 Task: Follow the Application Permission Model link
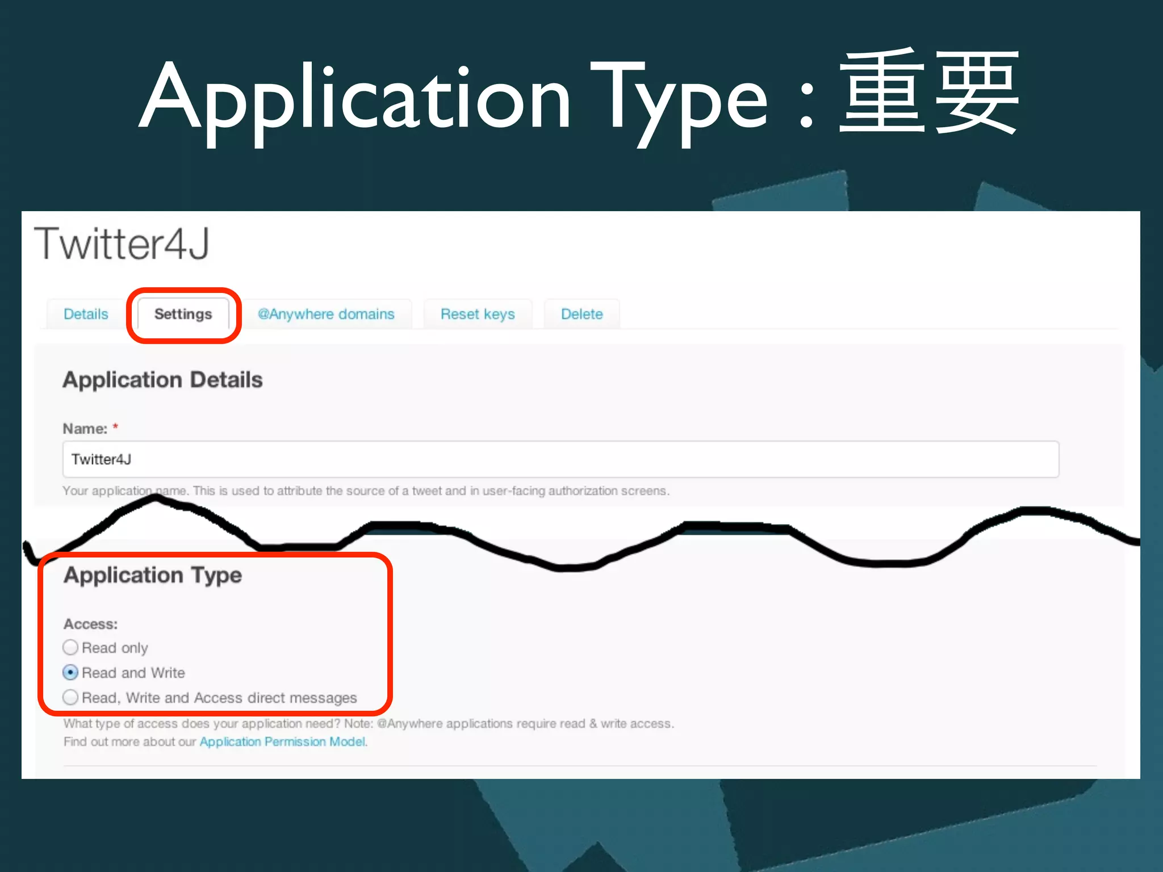click(x=283, y=741)
